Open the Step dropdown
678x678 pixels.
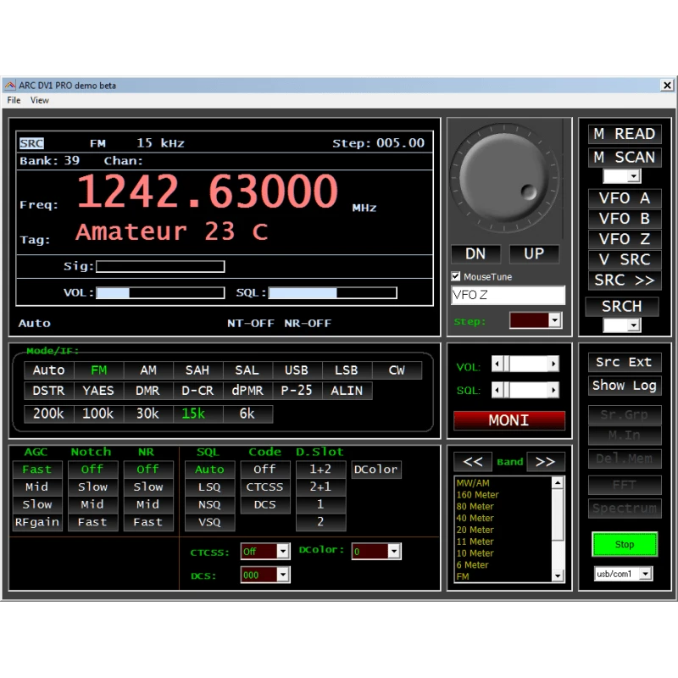click(555, 320)
